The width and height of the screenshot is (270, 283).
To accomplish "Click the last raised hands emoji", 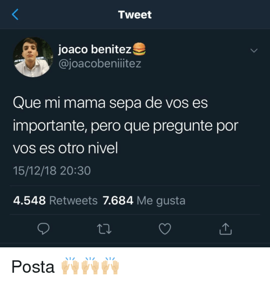I will (110, 266).
